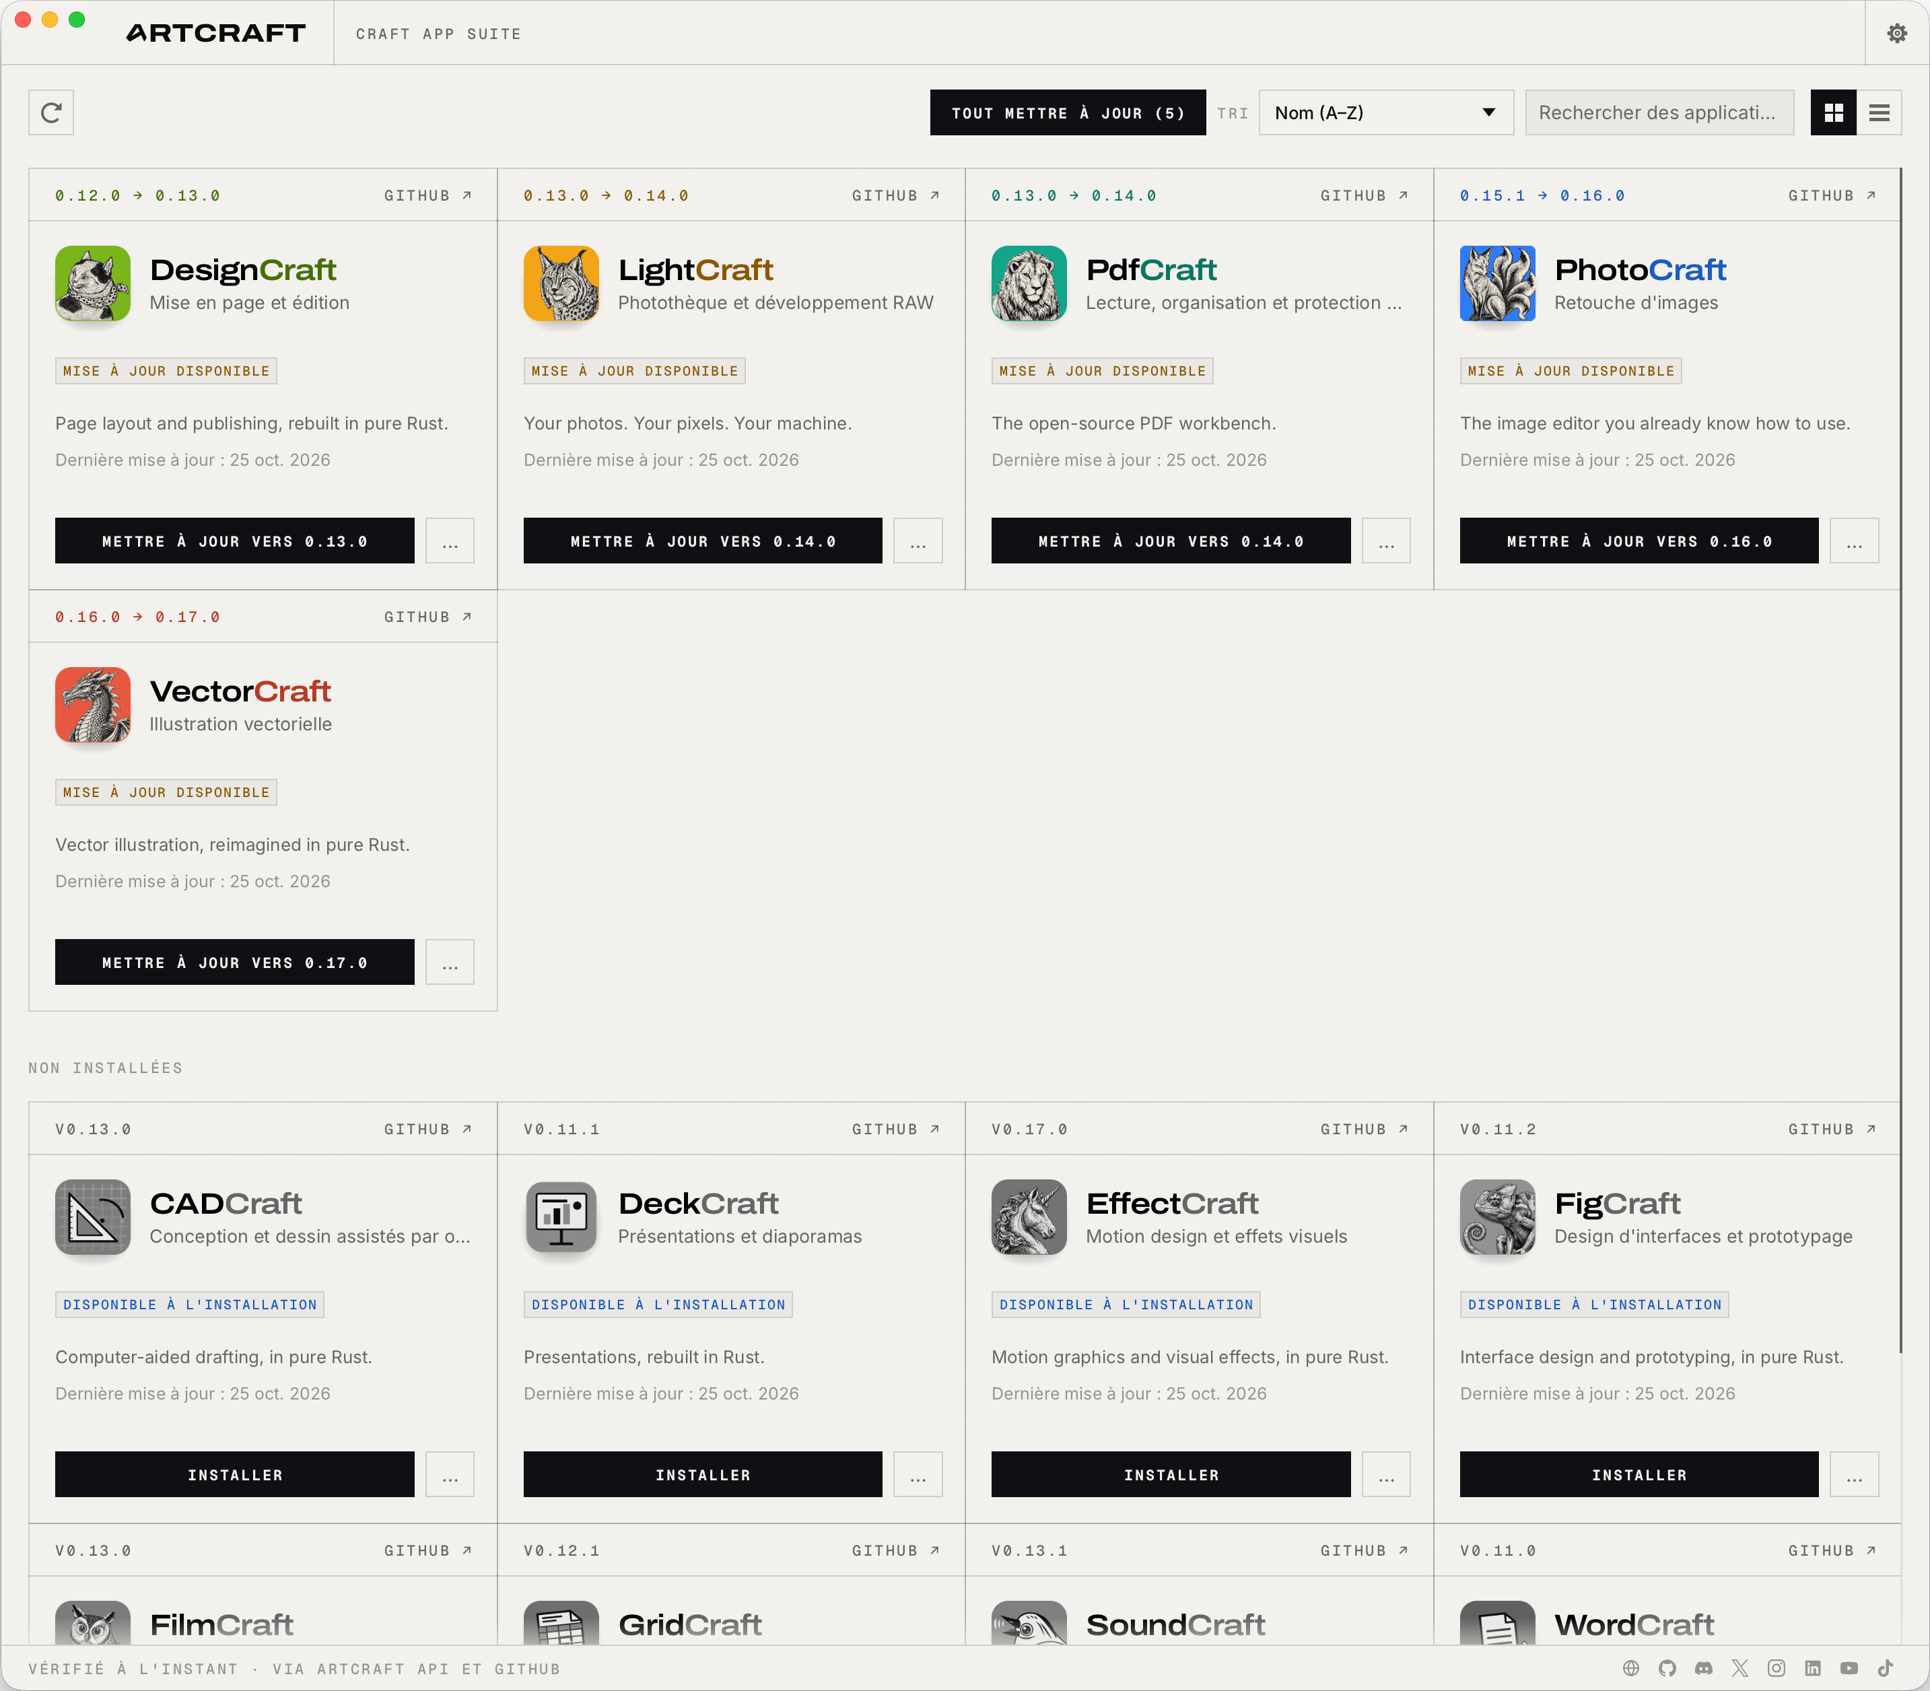Open the website globe icon in footer

click(1631, 1668)
